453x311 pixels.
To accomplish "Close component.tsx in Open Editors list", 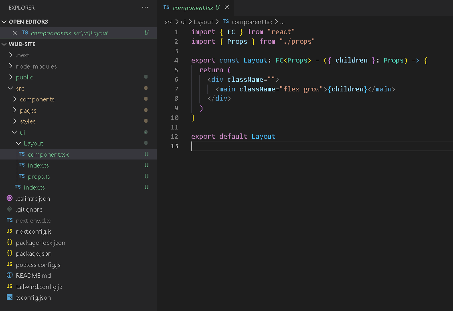I will click(x=15, y=33).
